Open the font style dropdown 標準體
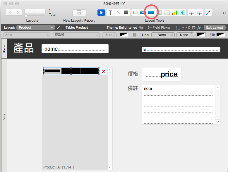The height and width of the screenshot is (172, 228). (76, 35)
